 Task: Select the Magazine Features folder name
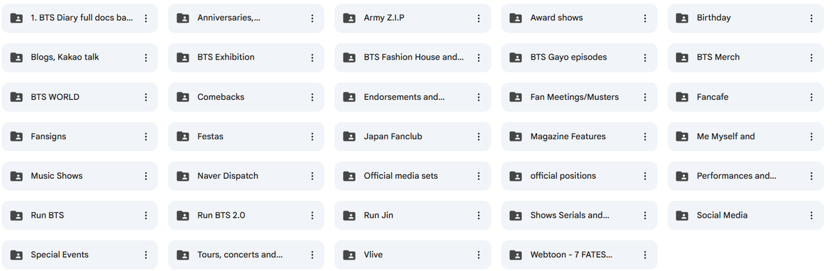coord(568,137)
